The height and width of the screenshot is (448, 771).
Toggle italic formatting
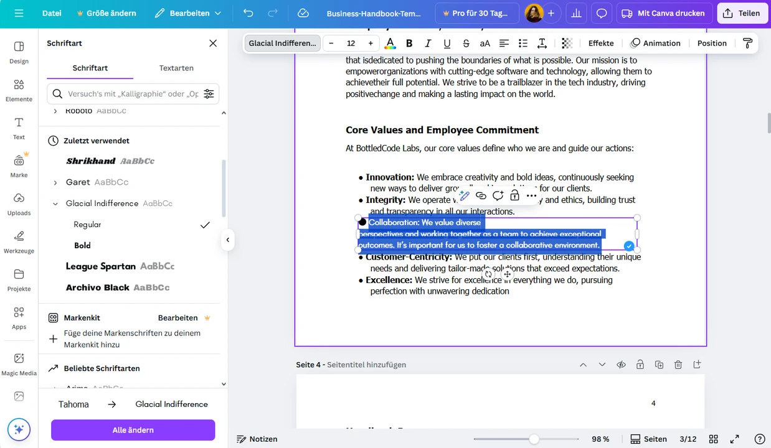pos(428,43)
